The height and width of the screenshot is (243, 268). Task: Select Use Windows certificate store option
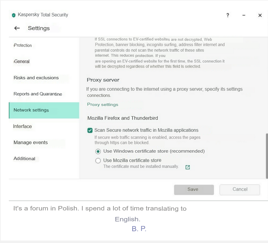click(x=98, y=151)
